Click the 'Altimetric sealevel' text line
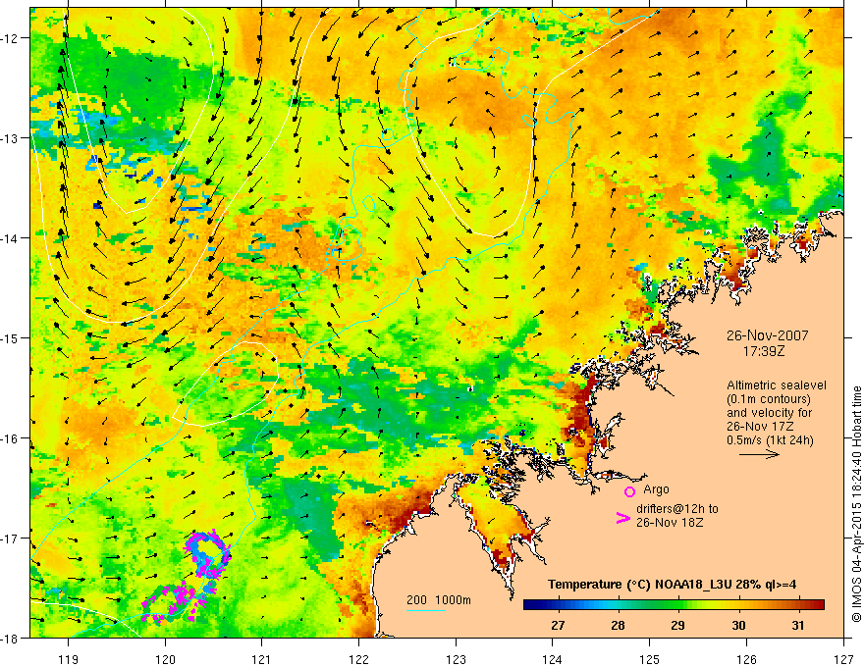This screenshot has height=667, width=864. [777, 385]
